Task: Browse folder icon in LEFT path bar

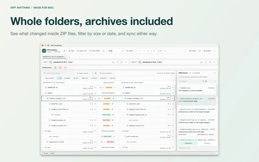Action: point(122,62)
